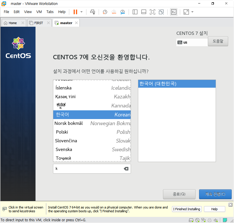Click the CD/DVD drive status icon
Screen dimensions: 234x223
tap(197, 220)
